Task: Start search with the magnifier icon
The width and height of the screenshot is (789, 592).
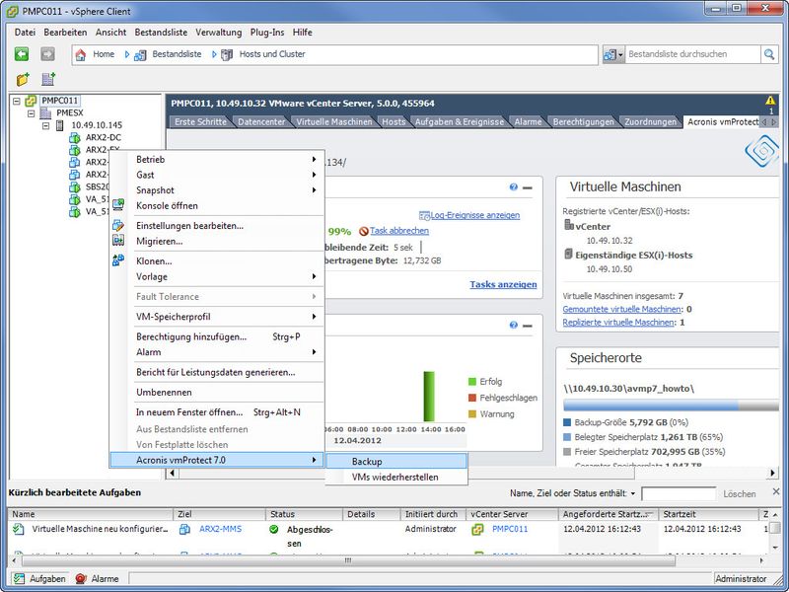Action: point(770,54)
